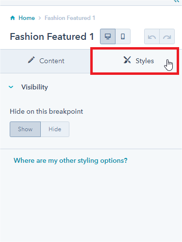Click the breadcrumb separator arrow
The height and width of the screenshot is (242, 182).
40,18
